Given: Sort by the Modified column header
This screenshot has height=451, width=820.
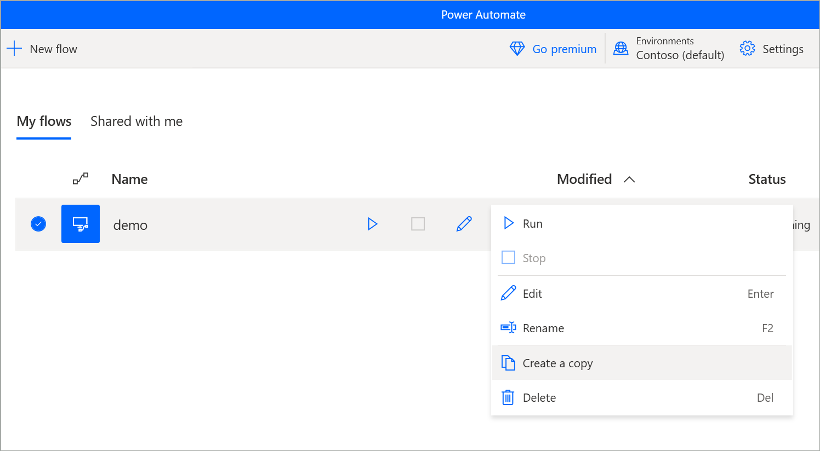Looking at the screenshot, I should click(x=584, y=180).
